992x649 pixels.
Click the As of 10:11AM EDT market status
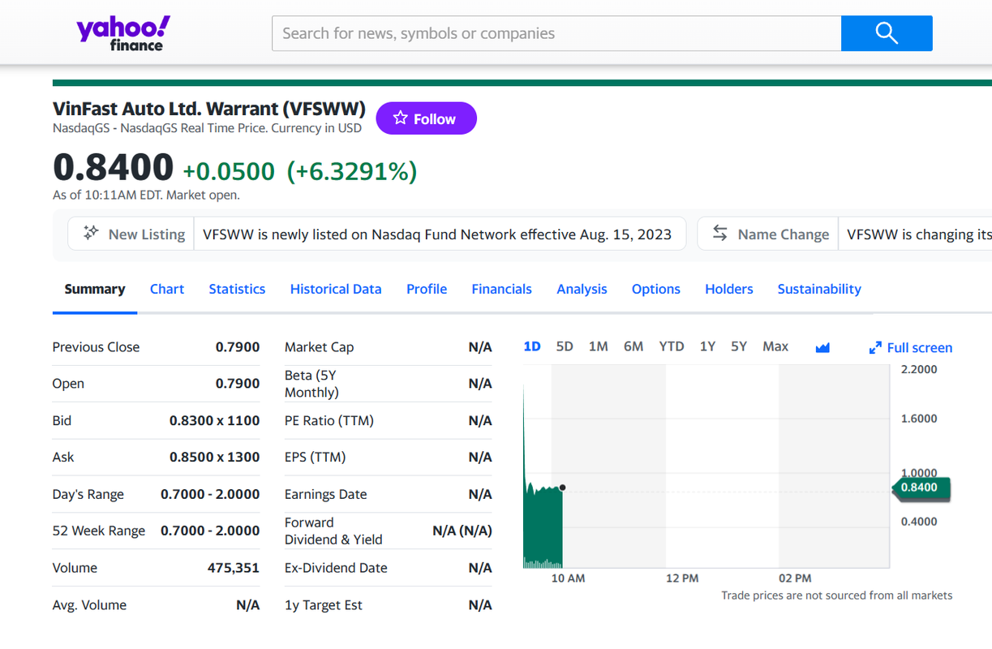click(x=146, y=195)
